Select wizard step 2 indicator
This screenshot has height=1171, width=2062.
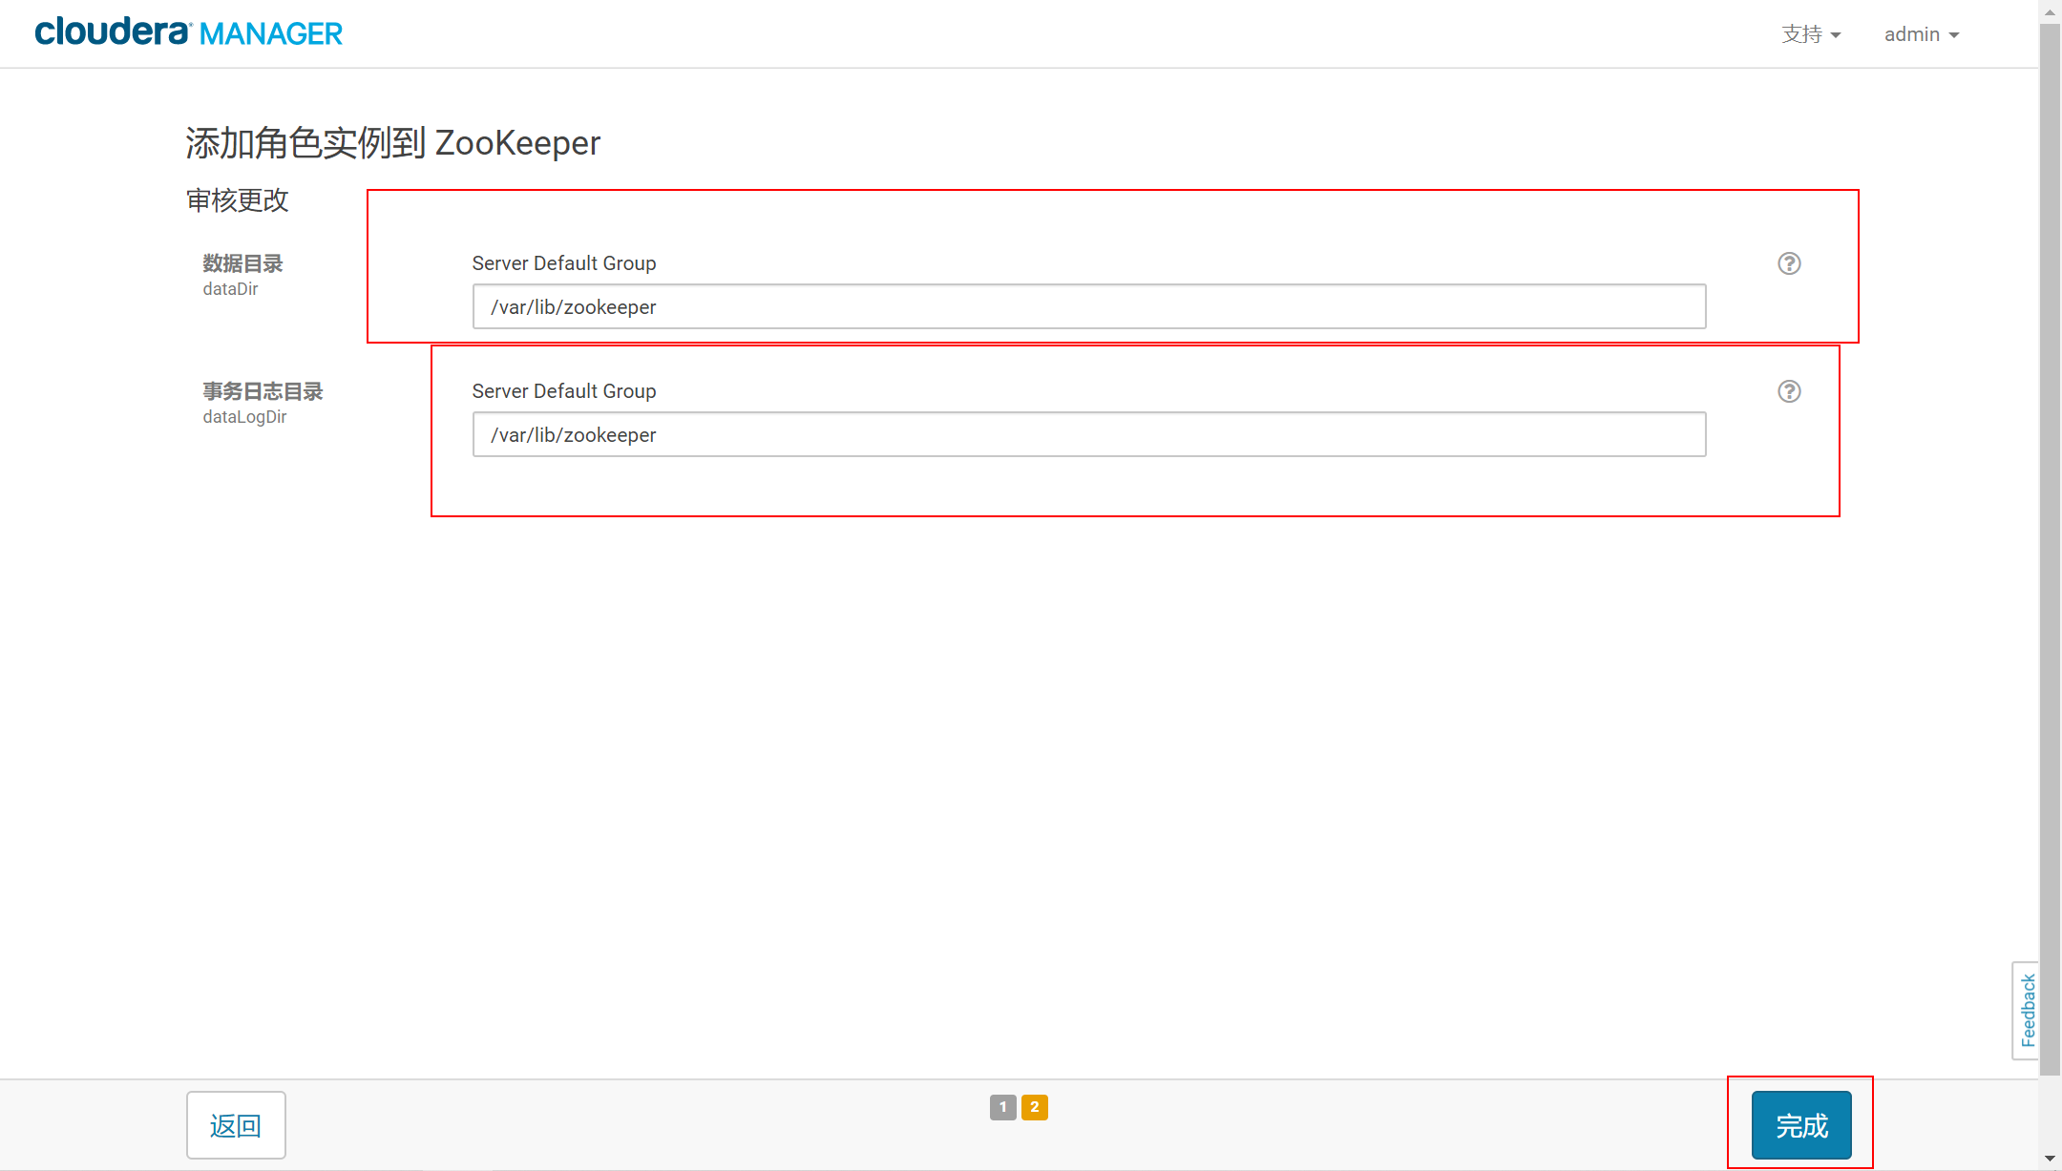pyautogui.click(x=1034, y=1107)
